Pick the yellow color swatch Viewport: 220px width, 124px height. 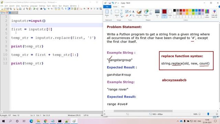point(190,10)
